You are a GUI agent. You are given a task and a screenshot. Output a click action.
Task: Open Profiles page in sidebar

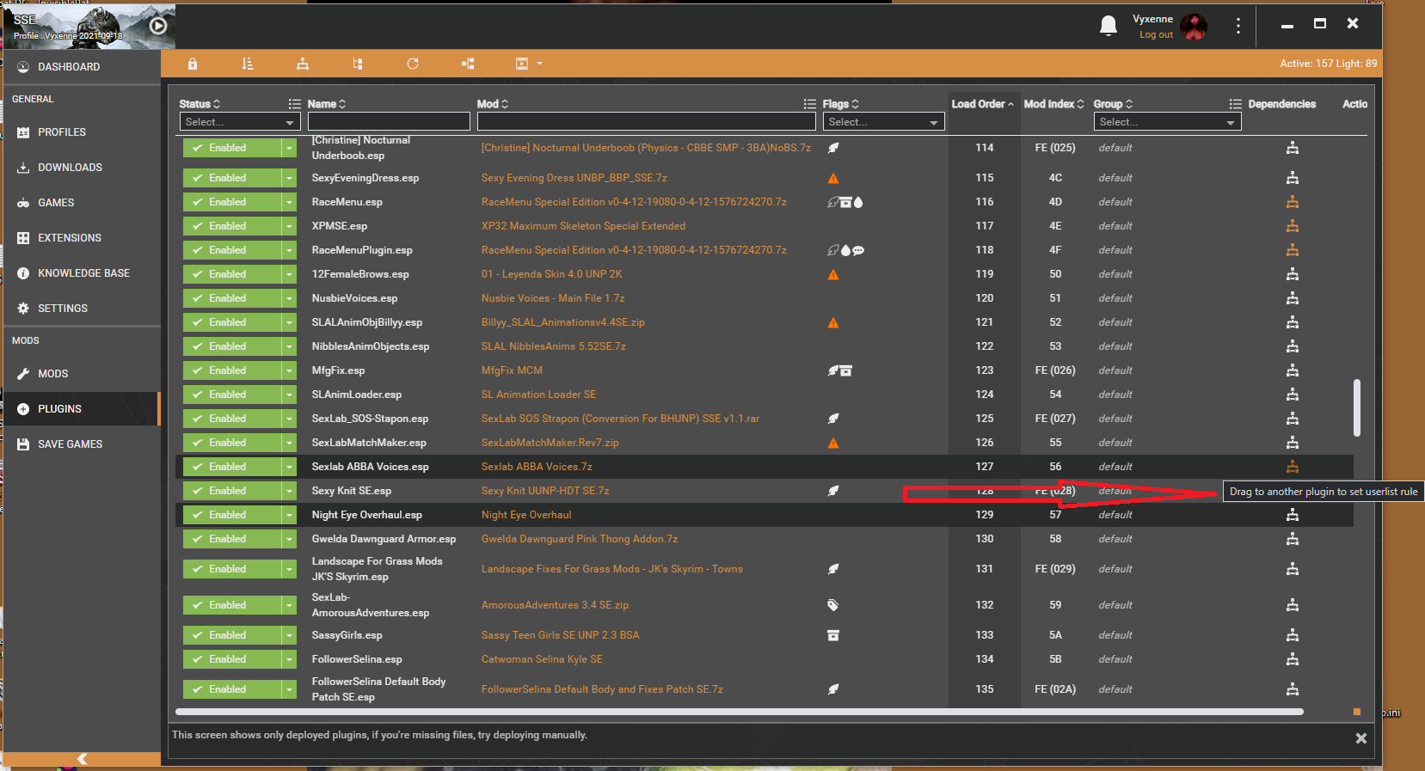82,132
